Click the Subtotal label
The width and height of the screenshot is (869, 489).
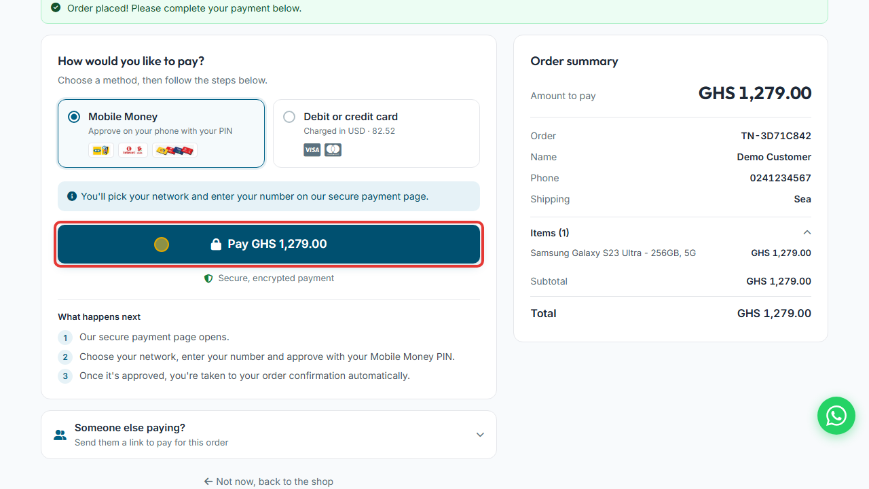[549, 281]
